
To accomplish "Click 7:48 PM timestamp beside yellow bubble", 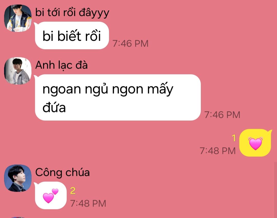I will tap(218, 151).
